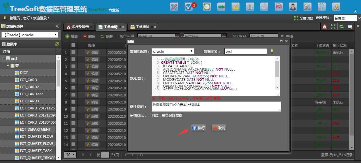Refresh the 数据库 tree with green icon

(x=57, y=44)
